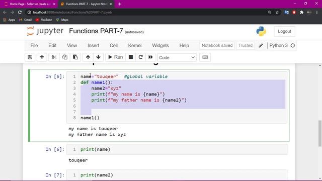Open the View menu

tap(72, 46)
